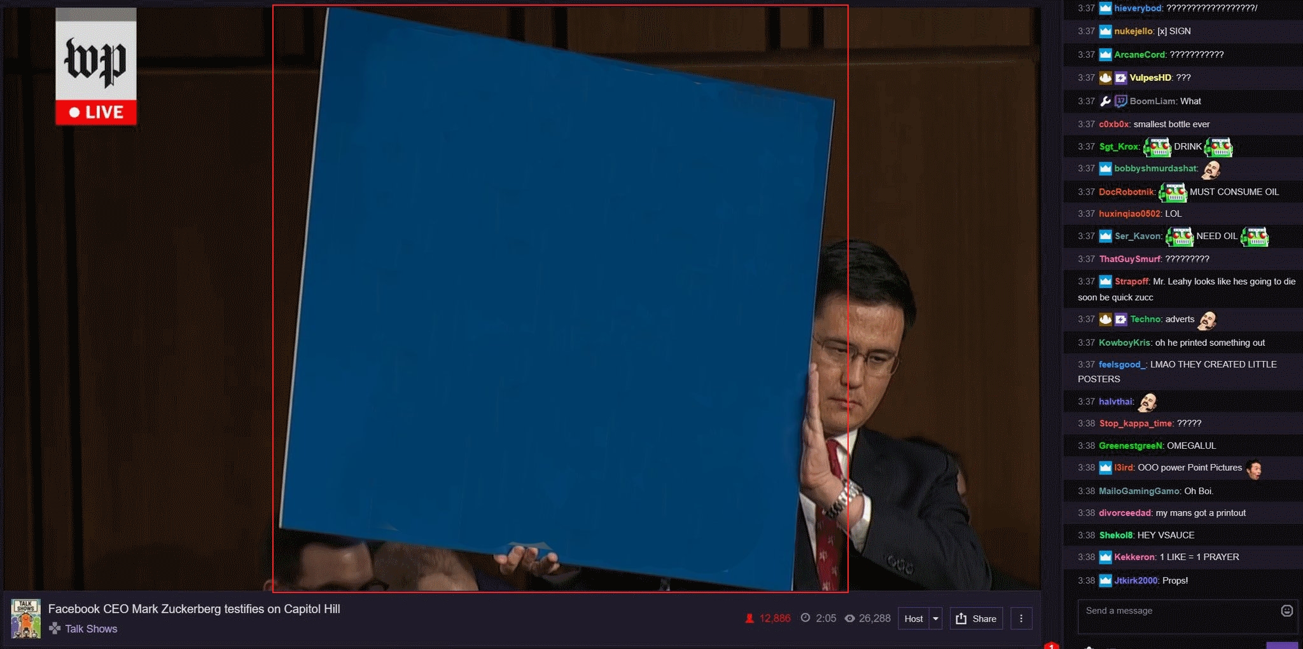
Task: Open the emote picker smiley in chat
Action: tap(1286, 611)
